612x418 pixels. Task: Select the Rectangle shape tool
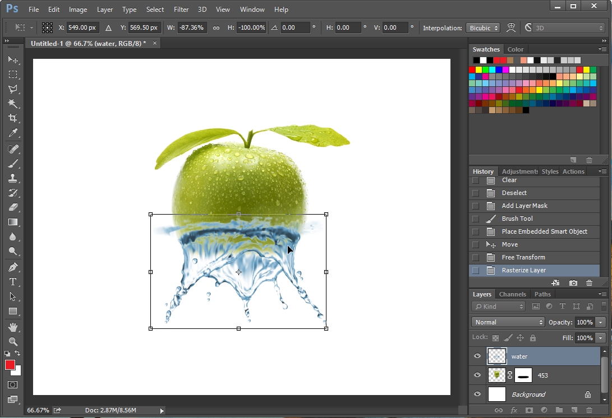[x=13, y=311]
